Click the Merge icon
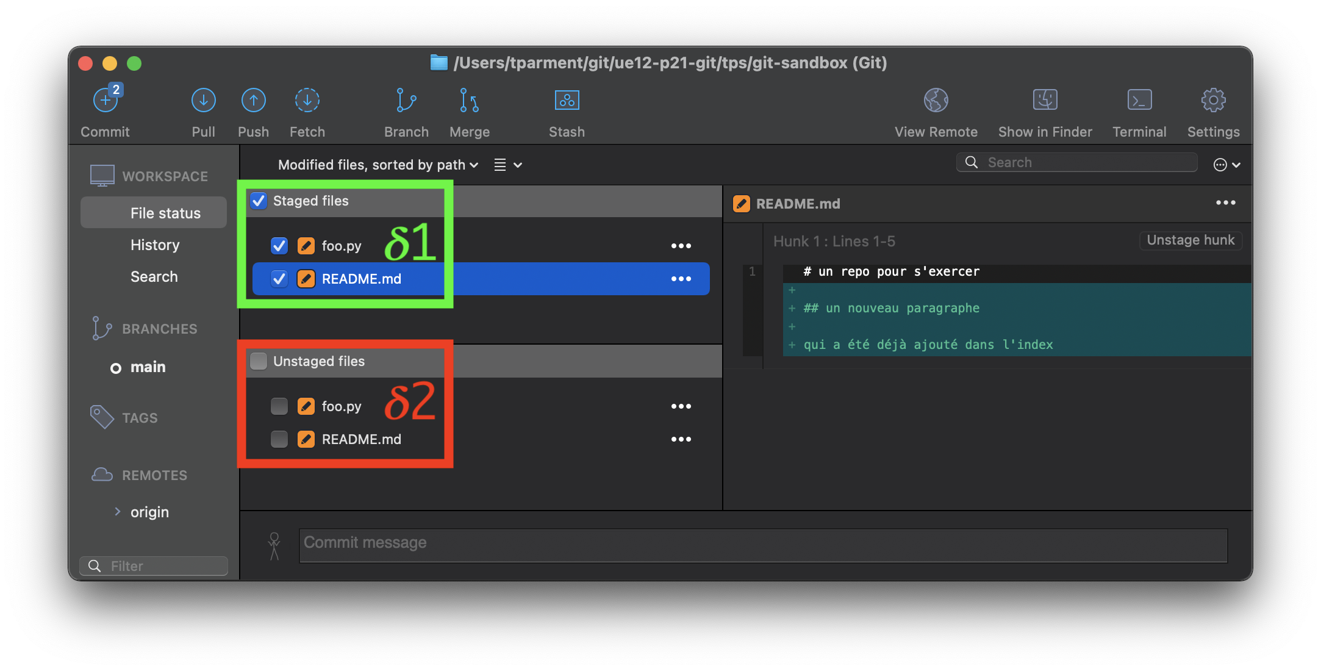This screenshot has width=1321, height=671. click(x=469, y=101)
